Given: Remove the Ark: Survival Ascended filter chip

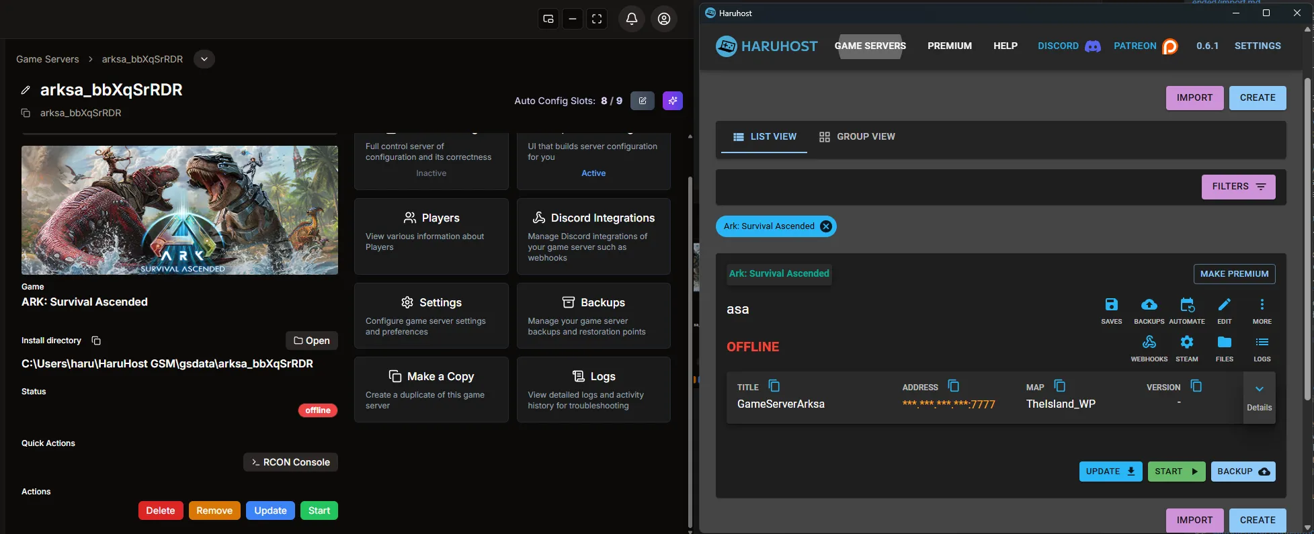Looking at the screenshot, I should click(825, 226).
